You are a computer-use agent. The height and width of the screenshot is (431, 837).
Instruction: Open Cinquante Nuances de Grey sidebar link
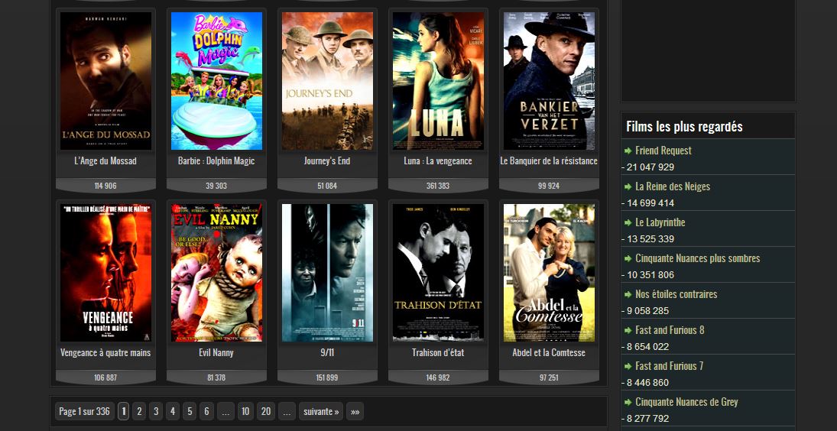(686, 402)
